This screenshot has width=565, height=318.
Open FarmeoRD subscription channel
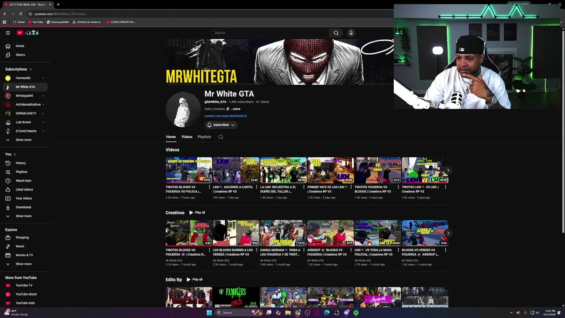(x=25, y=78)
